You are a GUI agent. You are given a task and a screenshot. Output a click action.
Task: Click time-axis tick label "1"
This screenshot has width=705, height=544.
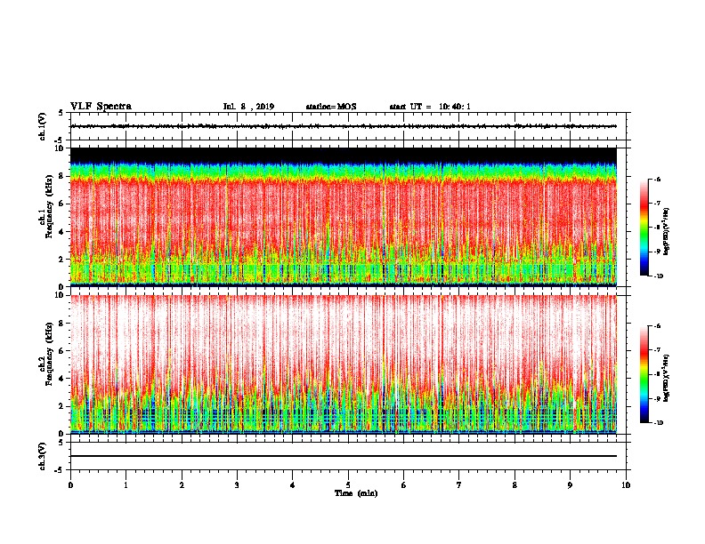click(x=126, y=485)
